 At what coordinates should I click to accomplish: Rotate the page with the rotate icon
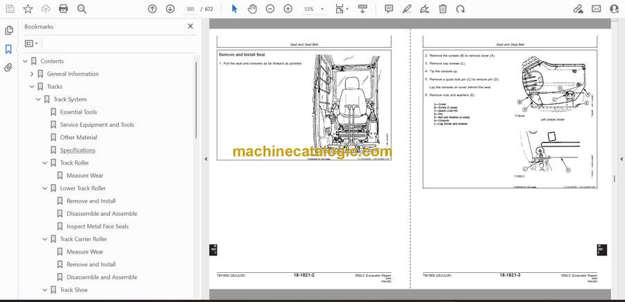(461, 9)
